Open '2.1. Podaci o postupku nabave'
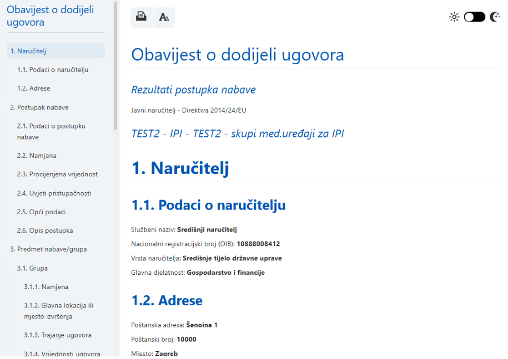Image resolution: width=508 pixels, height=359 pixels. point(51,132)
